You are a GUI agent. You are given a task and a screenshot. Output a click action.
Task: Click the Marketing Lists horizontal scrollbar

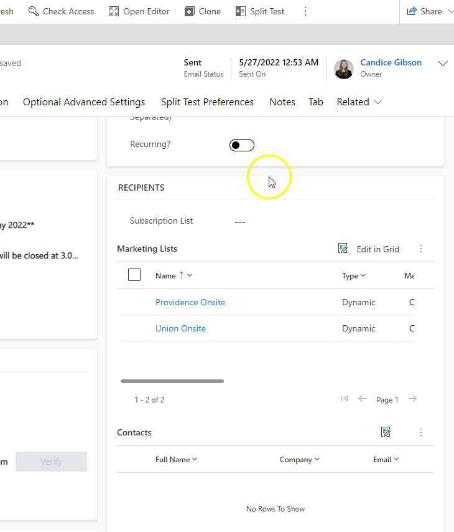point(172,381)
